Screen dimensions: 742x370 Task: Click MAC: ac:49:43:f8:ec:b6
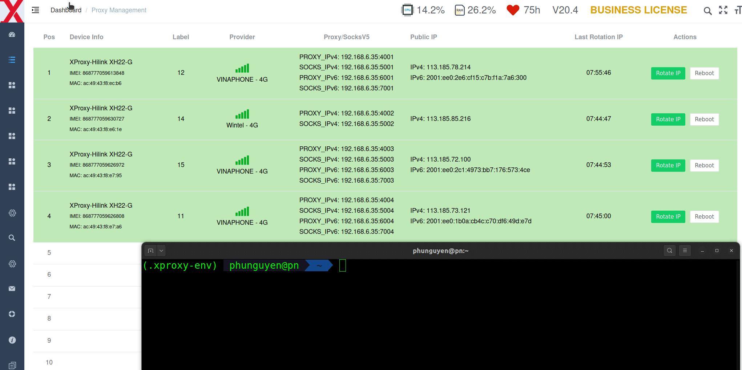pyautogui.click(x=95, y=83)
